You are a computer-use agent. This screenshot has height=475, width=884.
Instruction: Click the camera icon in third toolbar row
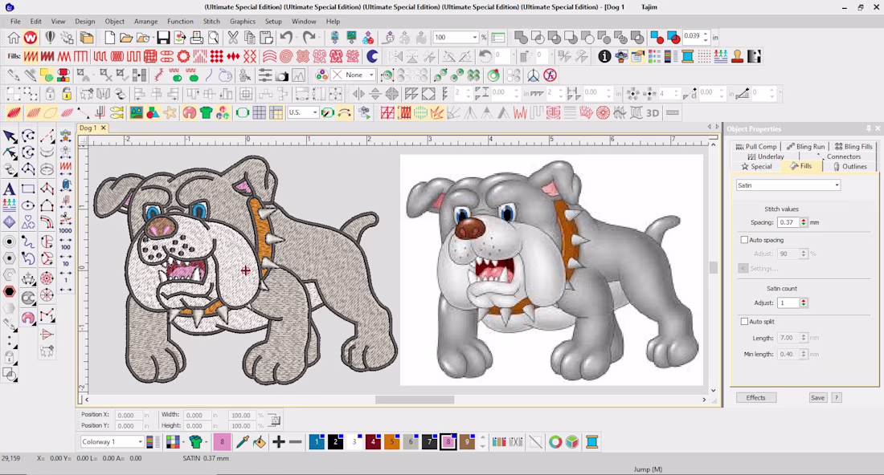tap(282, 75)
